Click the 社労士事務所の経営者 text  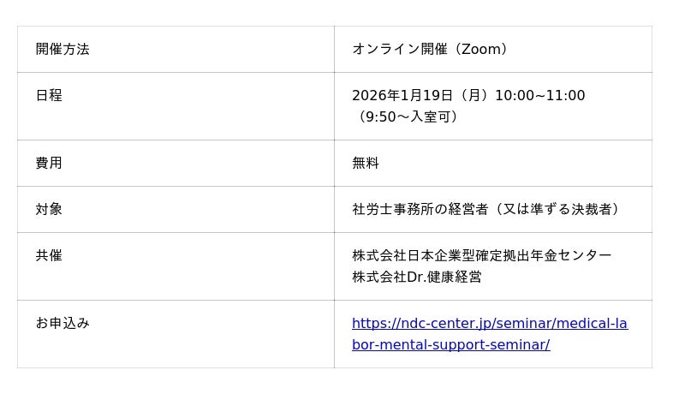pyautogui.click(x=420, y=210)
